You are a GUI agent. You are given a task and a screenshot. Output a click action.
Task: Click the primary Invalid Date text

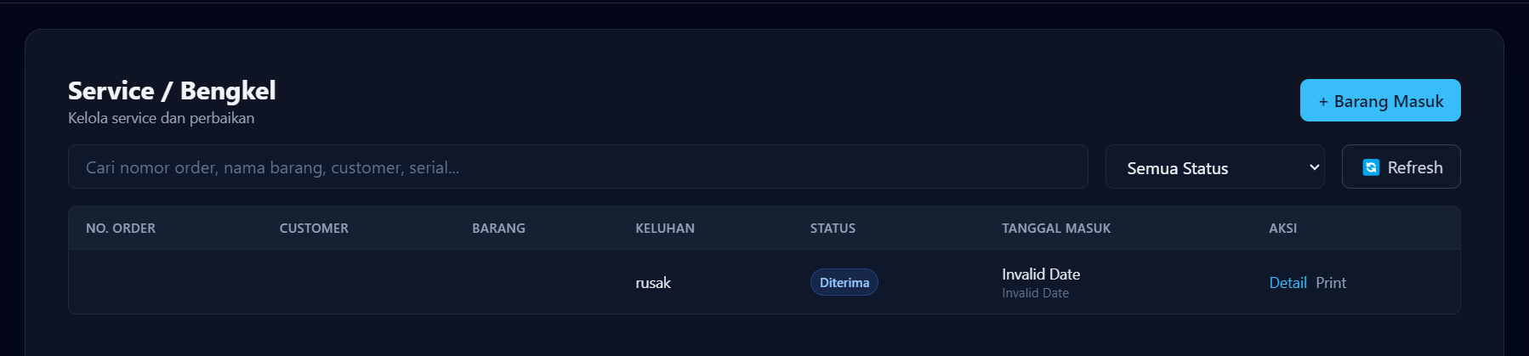1040,274
